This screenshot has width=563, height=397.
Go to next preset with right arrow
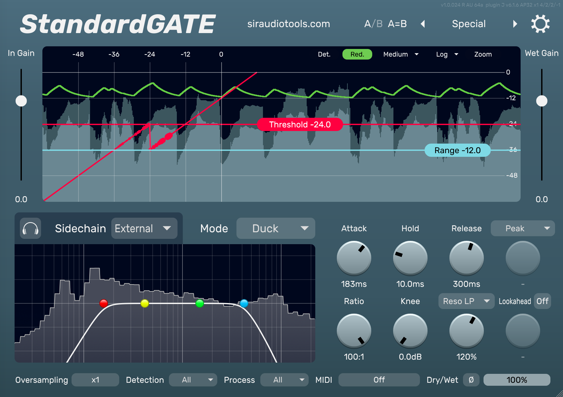tap(515, 24)
